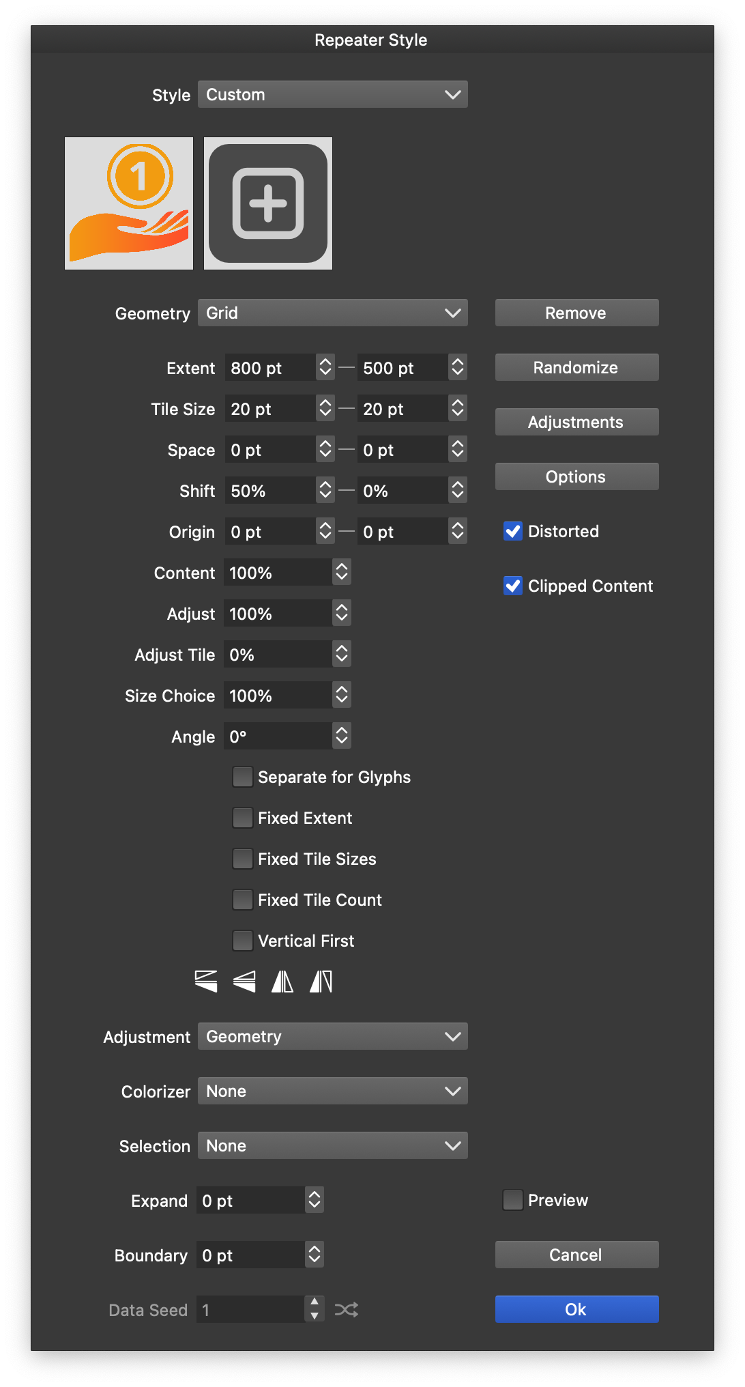
Task: Click the Expand value input field
Action: click(250, 1200)
